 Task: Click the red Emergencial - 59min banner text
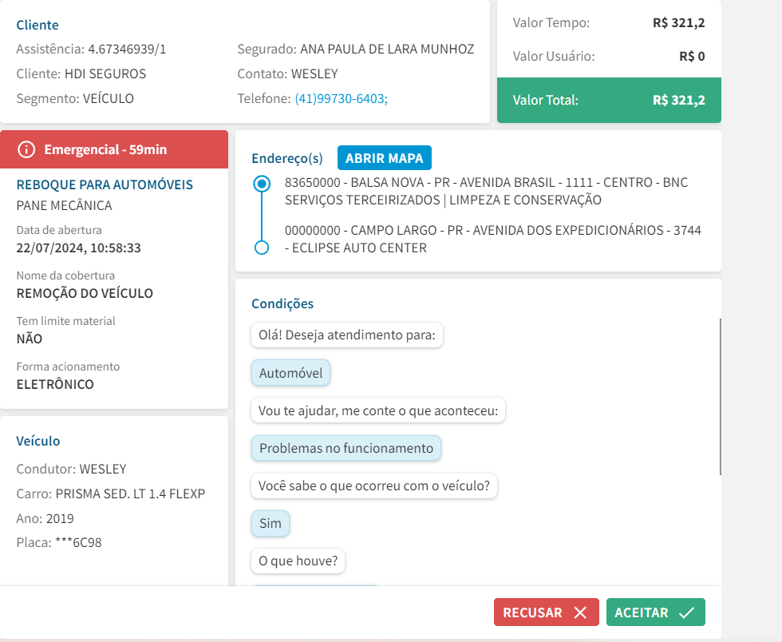point(105,149)
